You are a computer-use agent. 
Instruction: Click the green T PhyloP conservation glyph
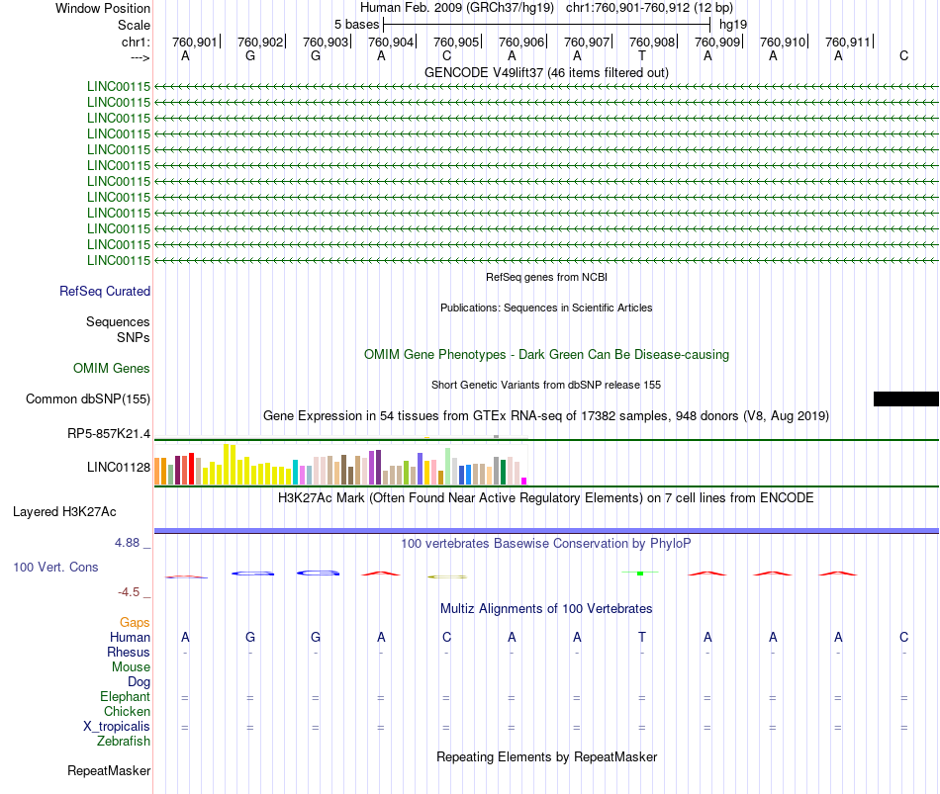640,573
